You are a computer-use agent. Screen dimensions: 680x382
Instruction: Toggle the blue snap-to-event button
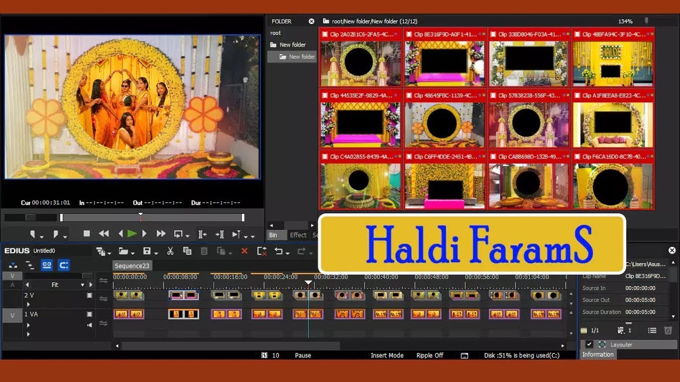64,265
